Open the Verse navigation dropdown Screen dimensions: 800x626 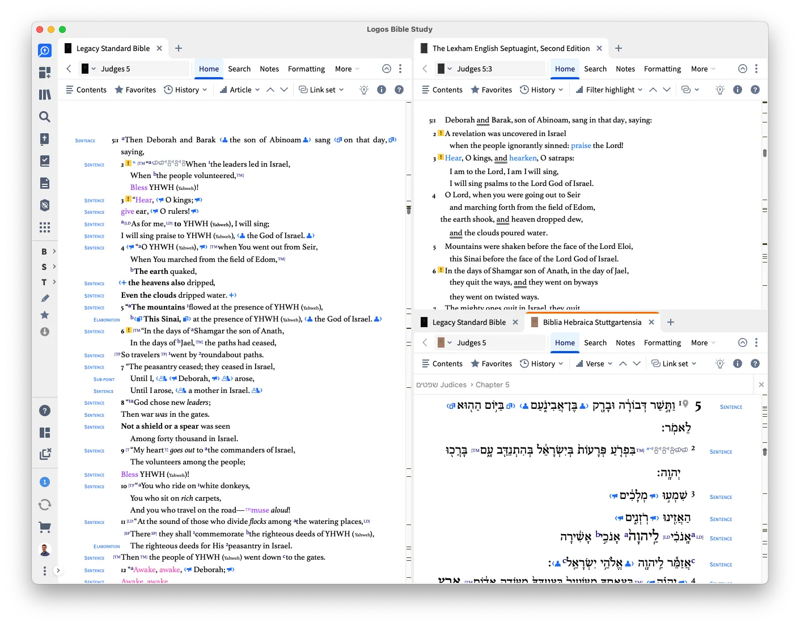pos(594,363)
